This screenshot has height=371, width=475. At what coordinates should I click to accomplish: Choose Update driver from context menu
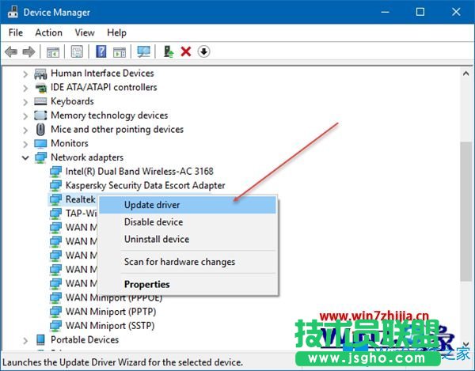188,205
